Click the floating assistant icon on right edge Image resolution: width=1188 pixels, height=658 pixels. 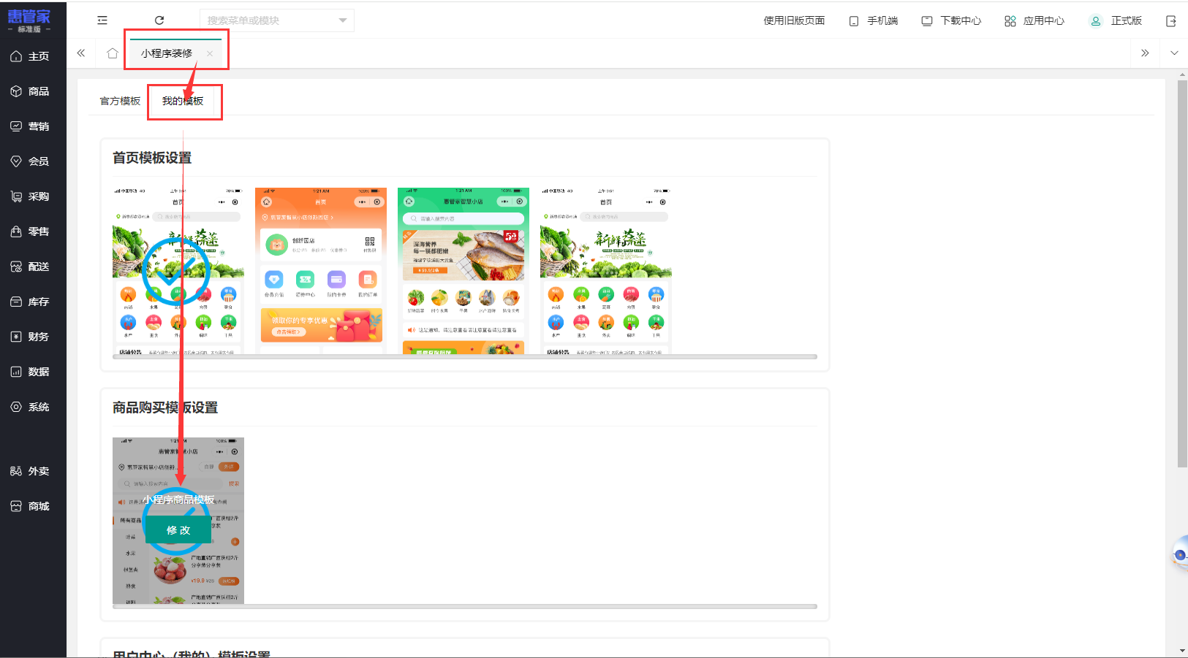tap(1180, 555)
